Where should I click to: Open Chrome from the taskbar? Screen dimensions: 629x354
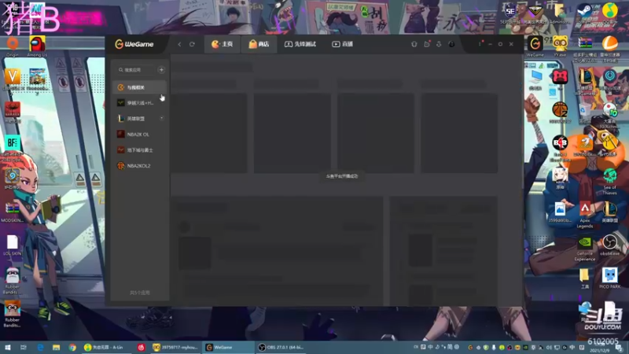tap(72, 348)
